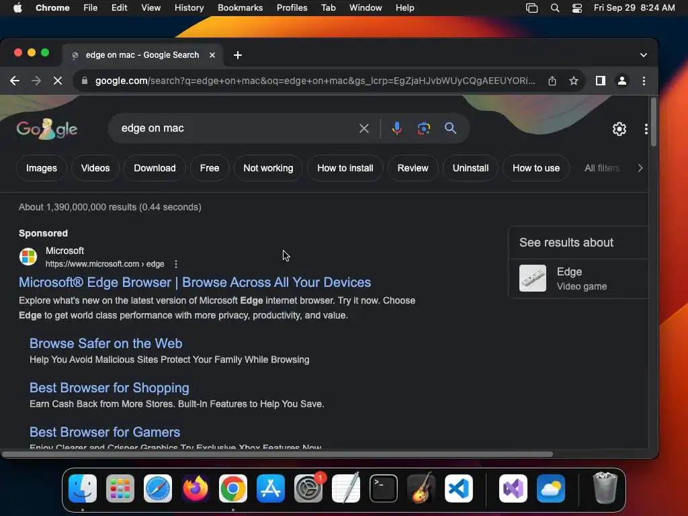
Task: Search by image with Google Lens
Action: click(x=423, y=128)
